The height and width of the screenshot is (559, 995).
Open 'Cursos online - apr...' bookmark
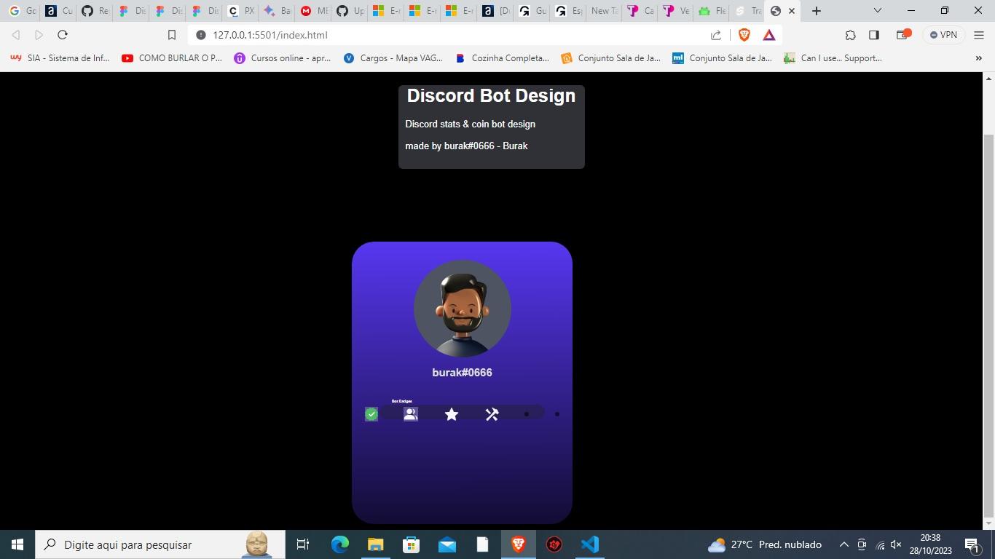click(x=283, y=58)
